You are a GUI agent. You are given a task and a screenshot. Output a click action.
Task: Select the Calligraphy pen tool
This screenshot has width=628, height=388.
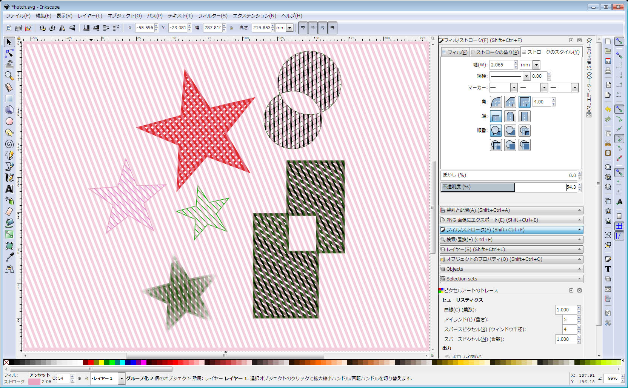[9, 178]
